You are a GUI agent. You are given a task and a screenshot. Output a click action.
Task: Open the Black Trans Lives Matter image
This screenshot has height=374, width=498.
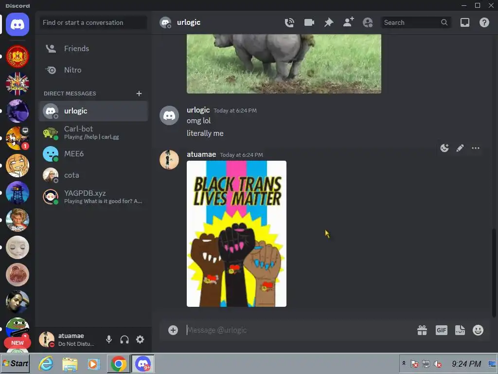[237, 234]
